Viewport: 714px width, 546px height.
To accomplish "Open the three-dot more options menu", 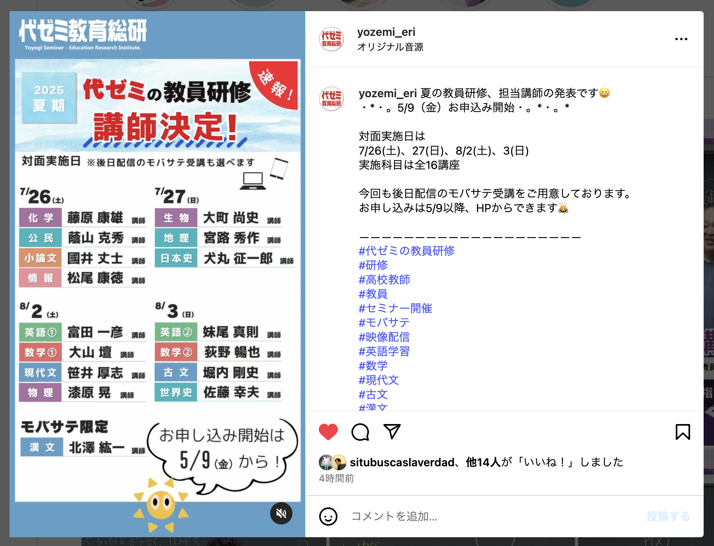I will click(681, 39).
